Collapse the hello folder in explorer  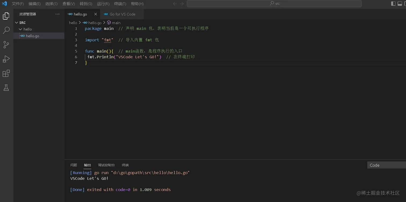(x=20, y=29)
